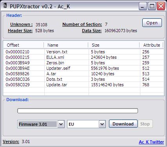
Task: Click the Header Size value 528 bytes
Action: 45,31
